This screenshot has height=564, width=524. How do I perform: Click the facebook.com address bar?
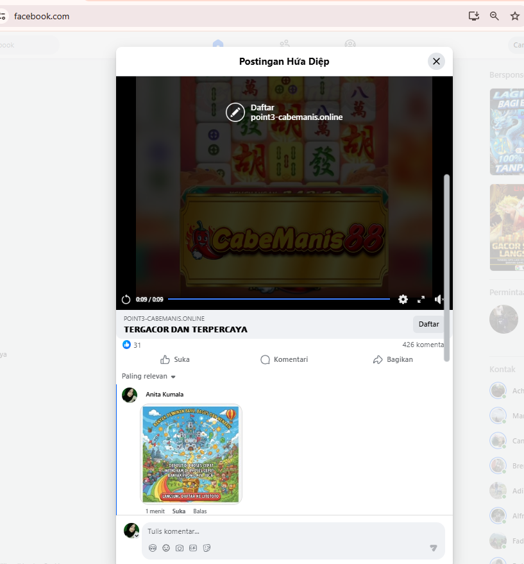click(42, 16)
